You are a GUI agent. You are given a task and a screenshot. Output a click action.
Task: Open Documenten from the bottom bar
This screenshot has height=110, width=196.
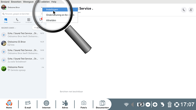pyautogui.click(x=102, y=104)
